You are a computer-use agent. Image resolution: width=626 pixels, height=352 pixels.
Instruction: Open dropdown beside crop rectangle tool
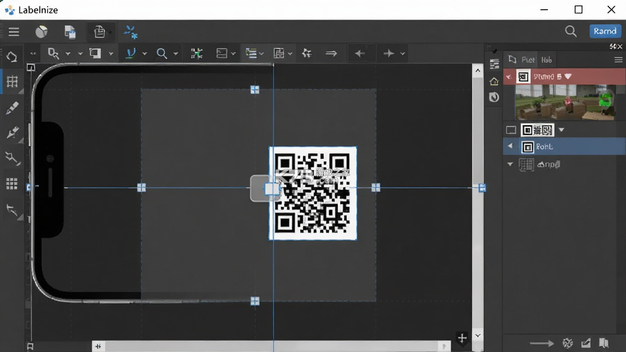tap(111, 54)
